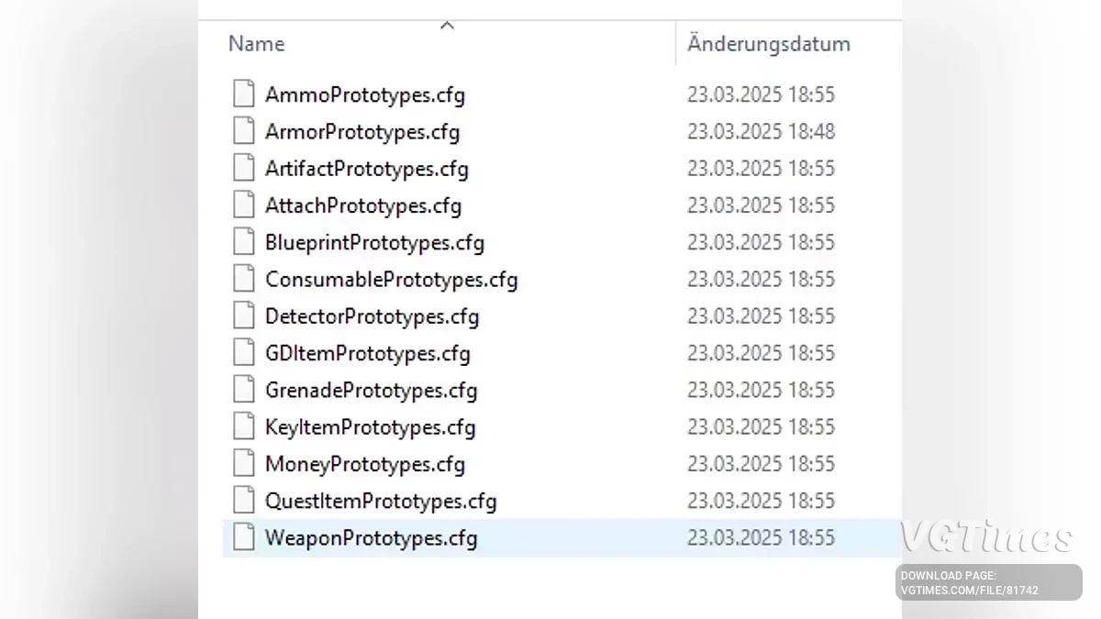Select the WeaponPrototypes.cfg file name
The width and height of the screenshot is (1101, 619).
371,537
